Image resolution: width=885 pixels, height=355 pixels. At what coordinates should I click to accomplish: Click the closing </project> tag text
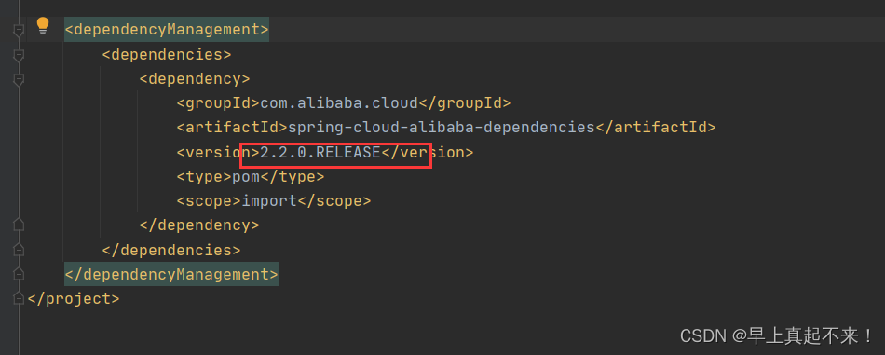tap(74, 298)
